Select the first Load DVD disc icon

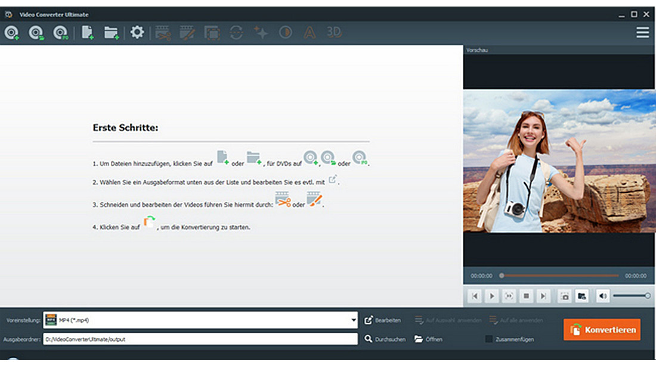point(12,33)
